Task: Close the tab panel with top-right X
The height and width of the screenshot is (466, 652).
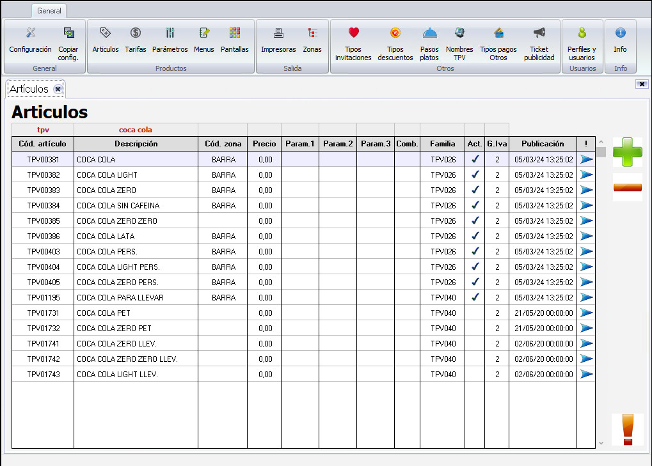Action: coord(642,84)
